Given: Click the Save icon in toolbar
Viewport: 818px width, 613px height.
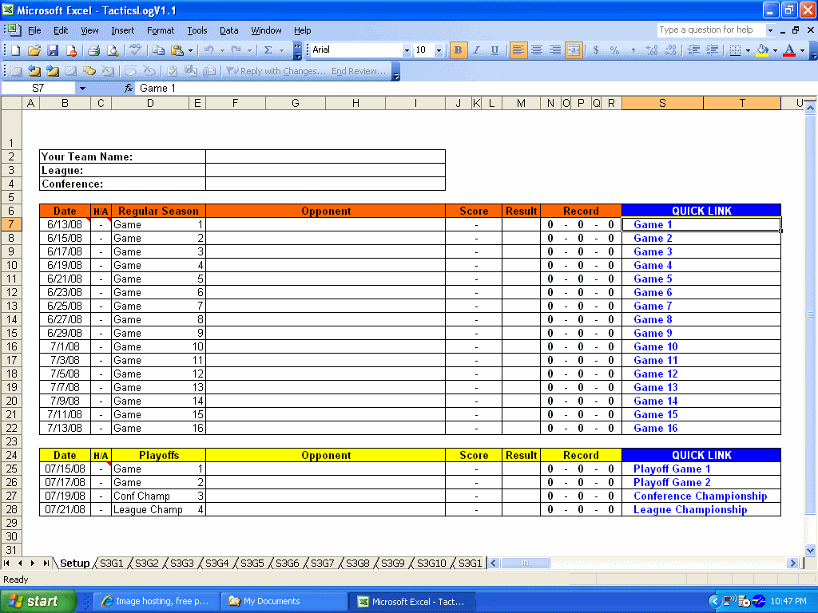Looking at the screenshot, I should tap(53, 50).
